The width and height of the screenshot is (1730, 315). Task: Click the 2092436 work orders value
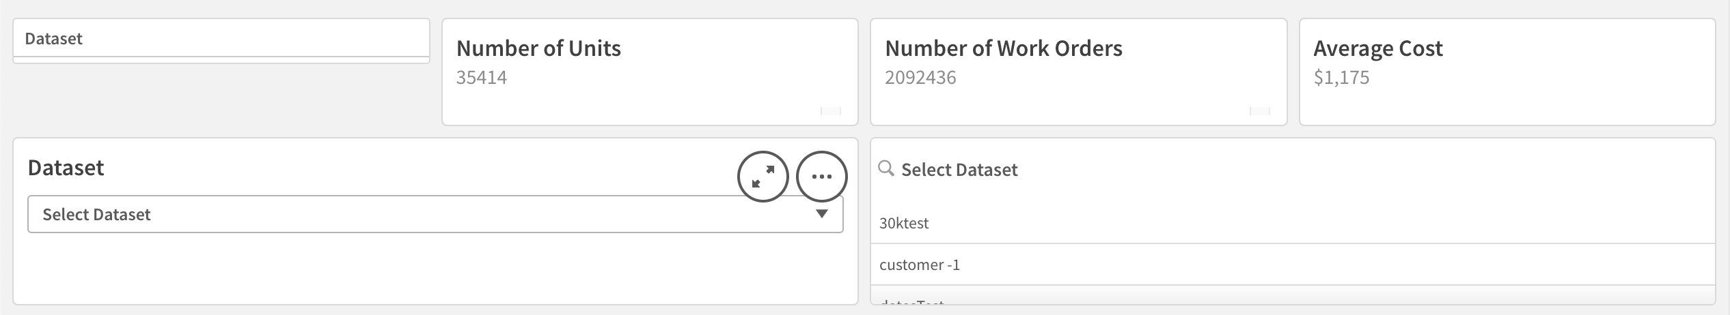click(x=920, y=78)
